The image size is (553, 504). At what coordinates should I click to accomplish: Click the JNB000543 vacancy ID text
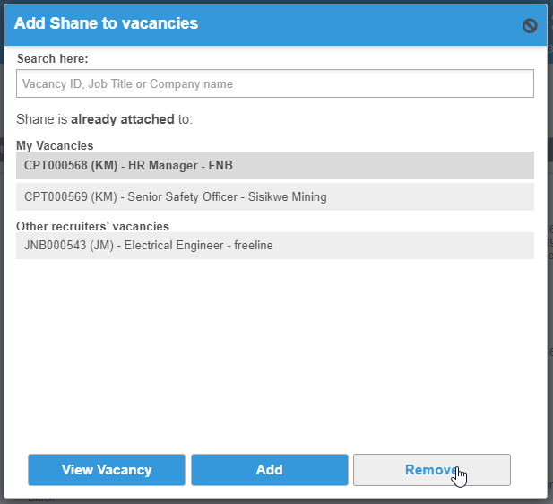click(x=56, y=245)
